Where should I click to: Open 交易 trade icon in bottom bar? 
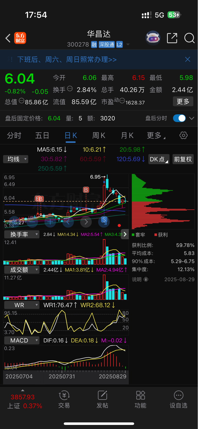[64, 400]
